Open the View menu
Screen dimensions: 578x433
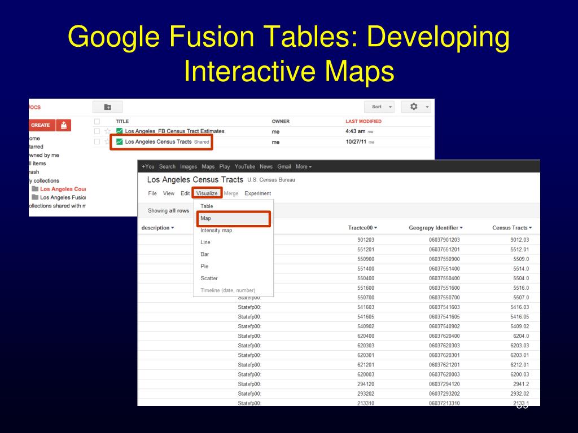point(169,193)
